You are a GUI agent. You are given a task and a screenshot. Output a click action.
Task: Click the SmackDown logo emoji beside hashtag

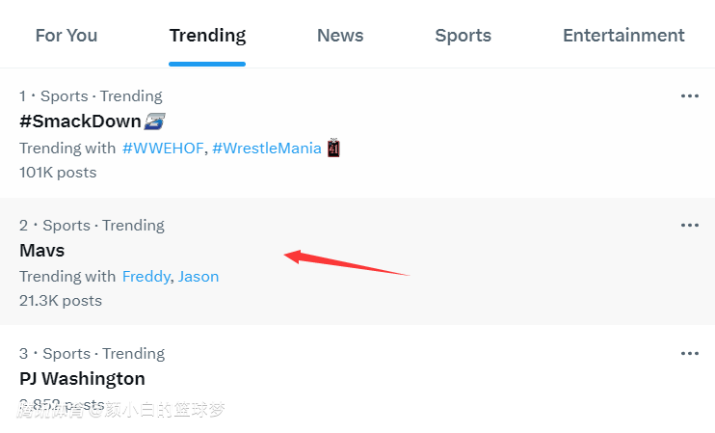pos(154,122)
